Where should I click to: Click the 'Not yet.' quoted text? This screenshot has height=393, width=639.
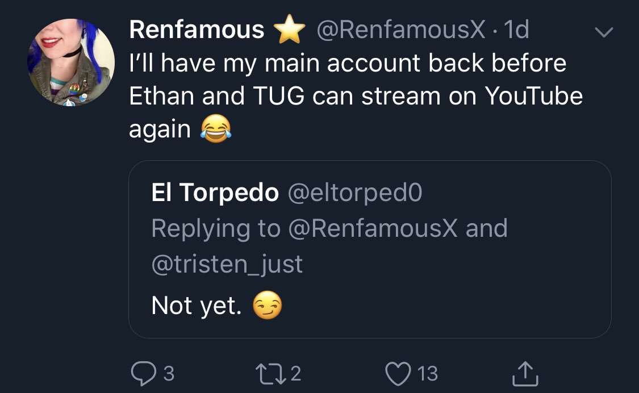click(197, 306)
